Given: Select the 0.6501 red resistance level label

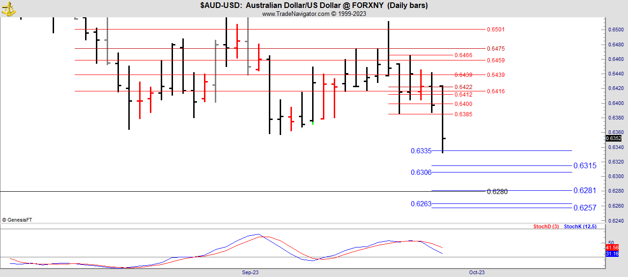Looking at the screenshot, I should [x=495, y=30].
